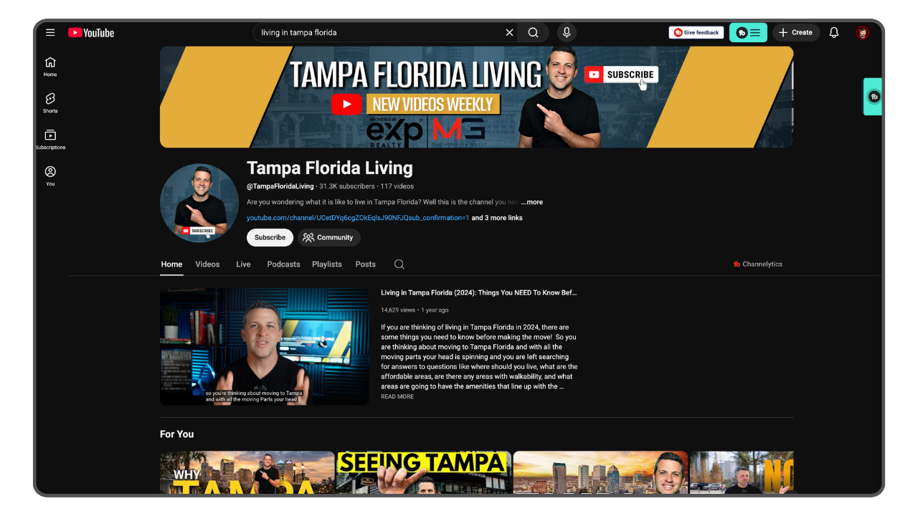Open the Playlists tab
918x516 pixels.
(x=326, y=264)
